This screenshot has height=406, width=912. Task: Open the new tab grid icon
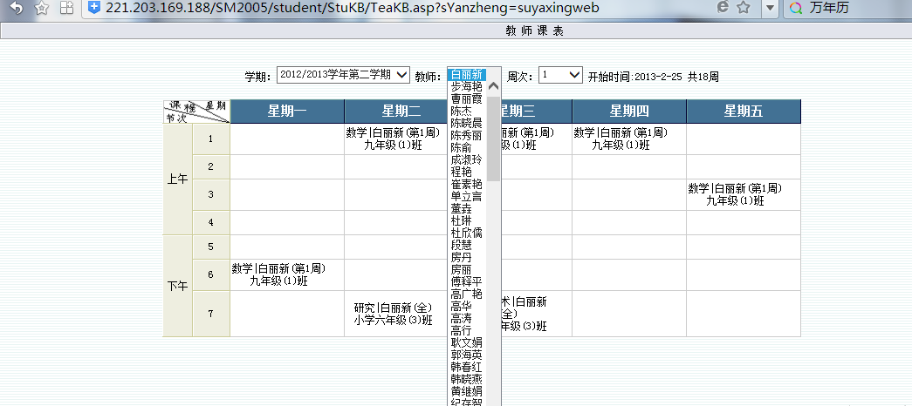[x=67, y=8]
